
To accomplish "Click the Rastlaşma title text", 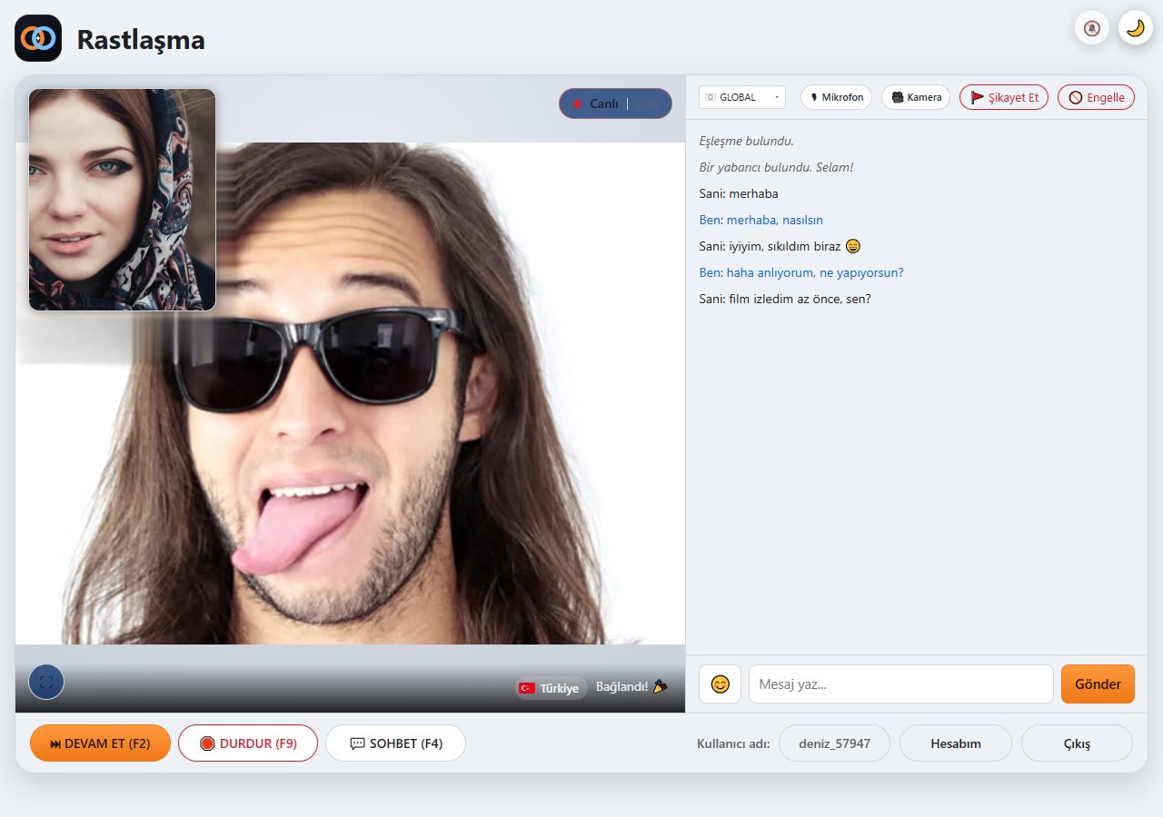I will pyautogui.click(x=141, y=40).
